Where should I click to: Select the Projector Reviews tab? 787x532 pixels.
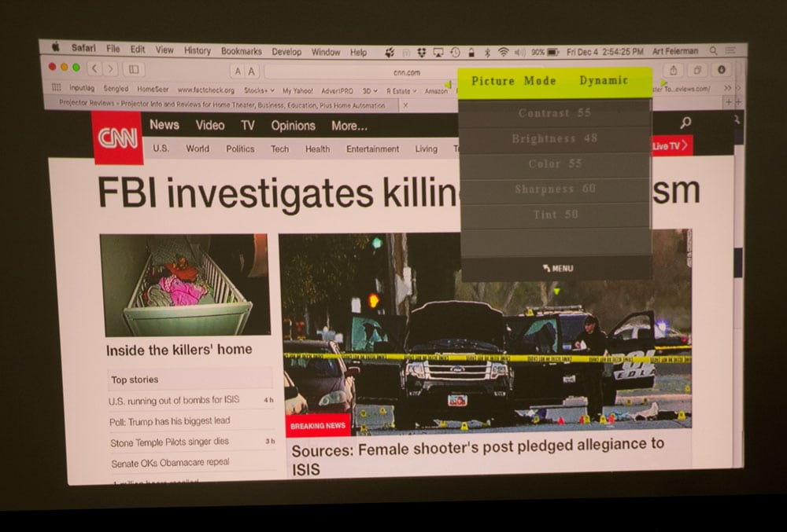(x=223, y=105)
